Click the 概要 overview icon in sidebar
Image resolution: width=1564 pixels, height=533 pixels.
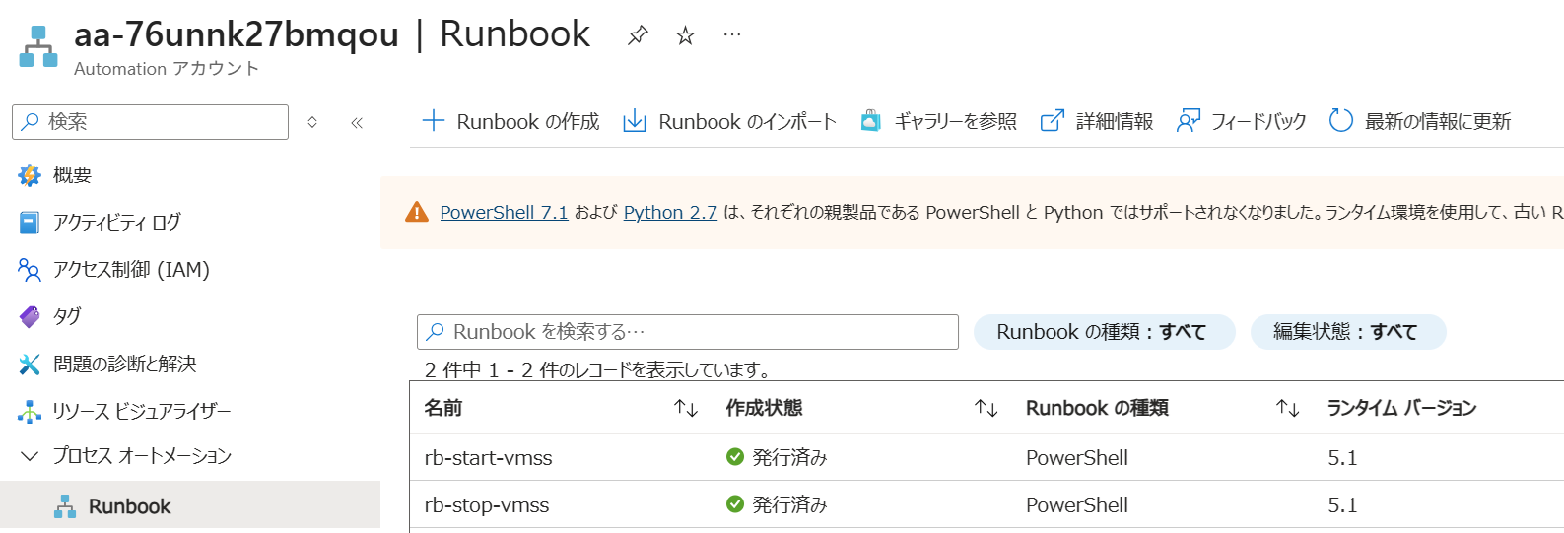point(30,175)
